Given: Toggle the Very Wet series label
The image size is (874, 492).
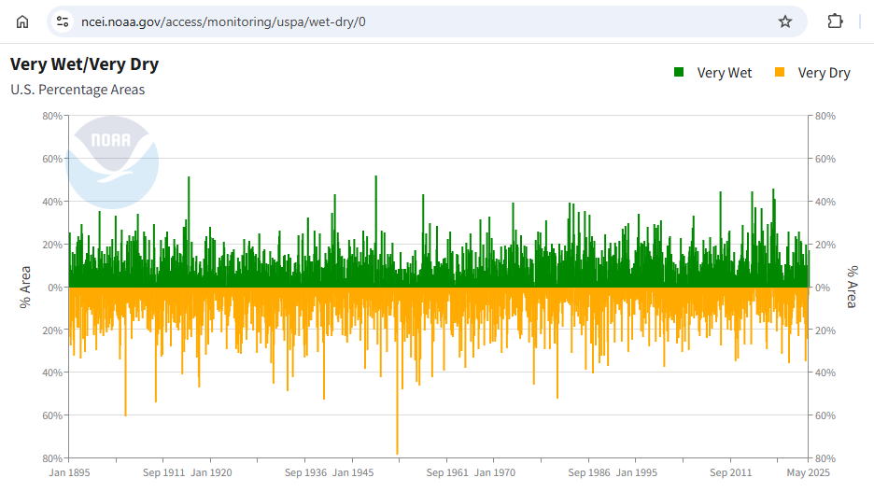Looking at the screenshot, I should click(x=724, y=73).
